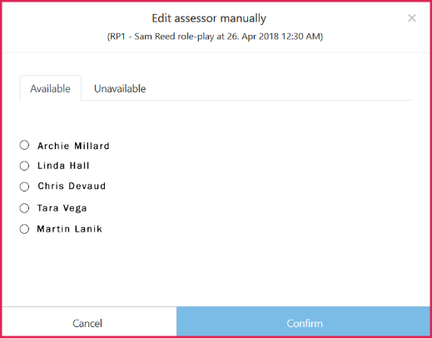Close the Edit assessor dialog with X
The image size is (432, 338).
412,18
